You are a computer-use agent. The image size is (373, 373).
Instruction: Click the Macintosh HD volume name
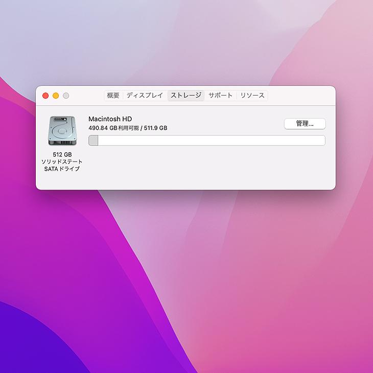[110, 119]
